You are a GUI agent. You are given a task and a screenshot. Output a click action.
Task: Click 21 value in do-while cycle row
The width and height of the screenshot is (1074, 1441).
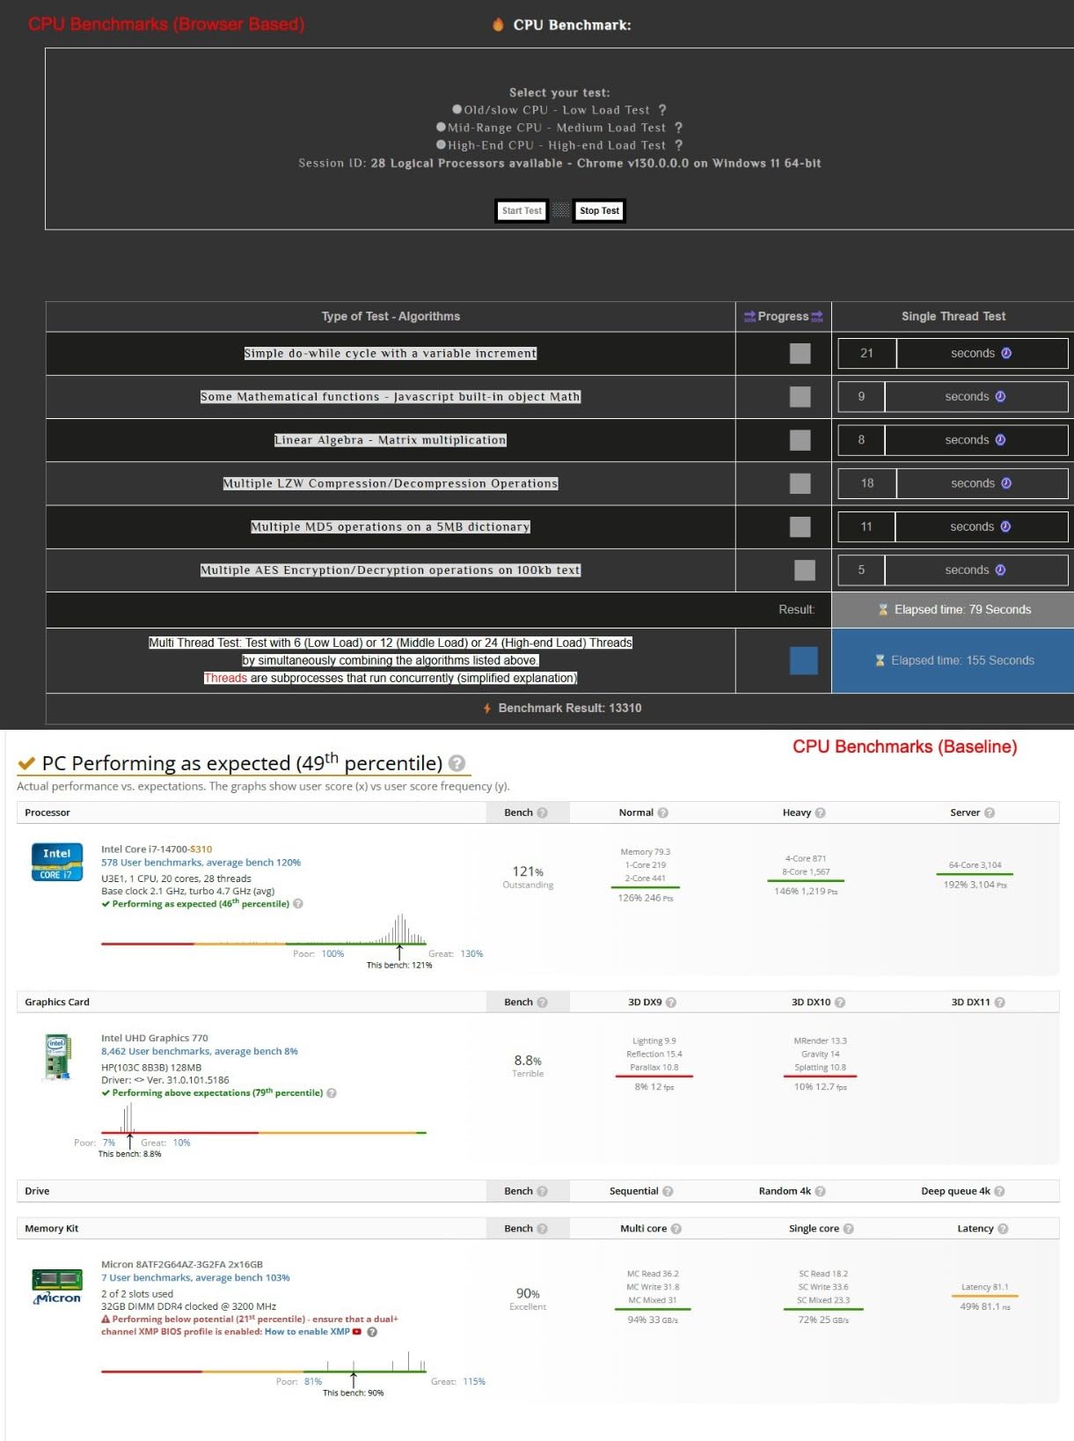[x=867, y=353]
